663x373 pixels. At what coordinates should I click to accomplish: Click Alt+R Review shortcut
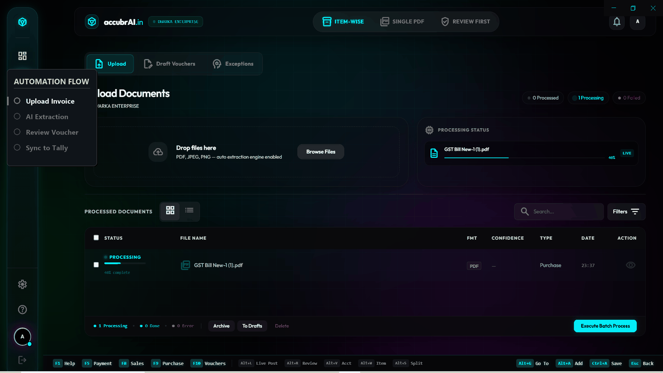coord(301,363)
